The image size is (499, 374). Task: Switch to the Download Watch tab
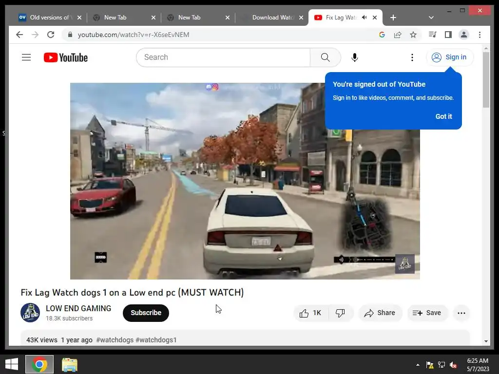click(273, 18)
